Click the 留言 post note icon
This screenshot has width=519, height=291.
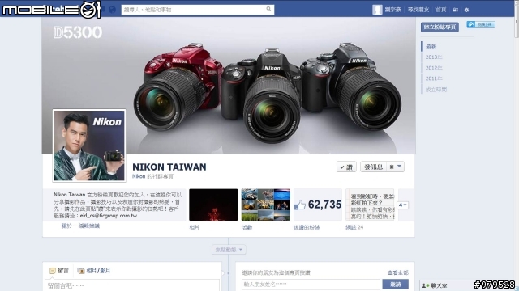(x=53, y=271)
